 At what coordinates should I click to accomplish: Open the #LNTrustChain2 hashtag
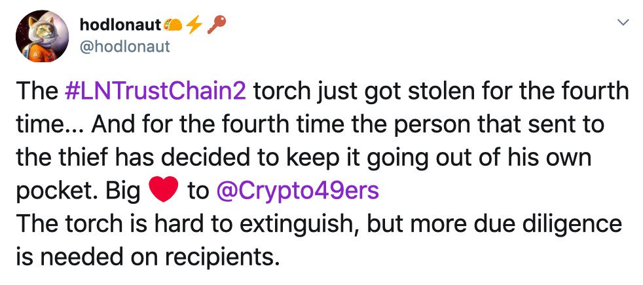click(156, 90)
